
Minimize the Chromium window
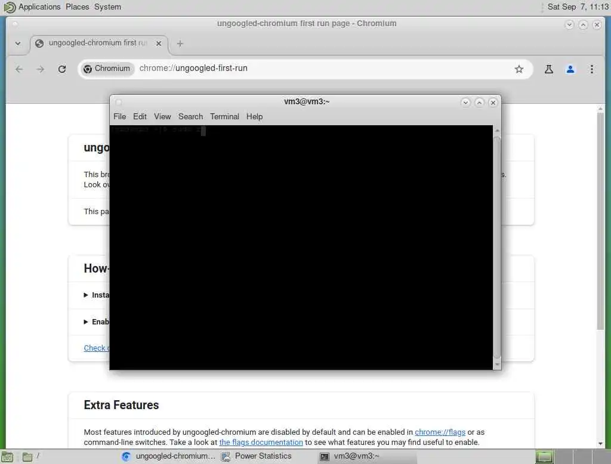point(569,24)
